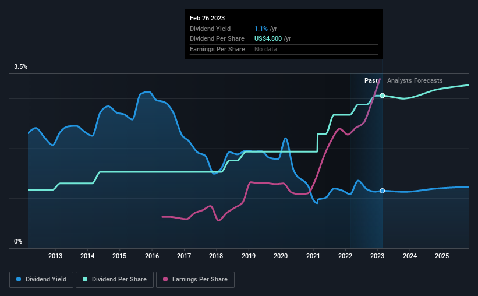The image size is (478, 296).
Task: Click the 3.5% y-axis label
Action: tap(20, 66)
